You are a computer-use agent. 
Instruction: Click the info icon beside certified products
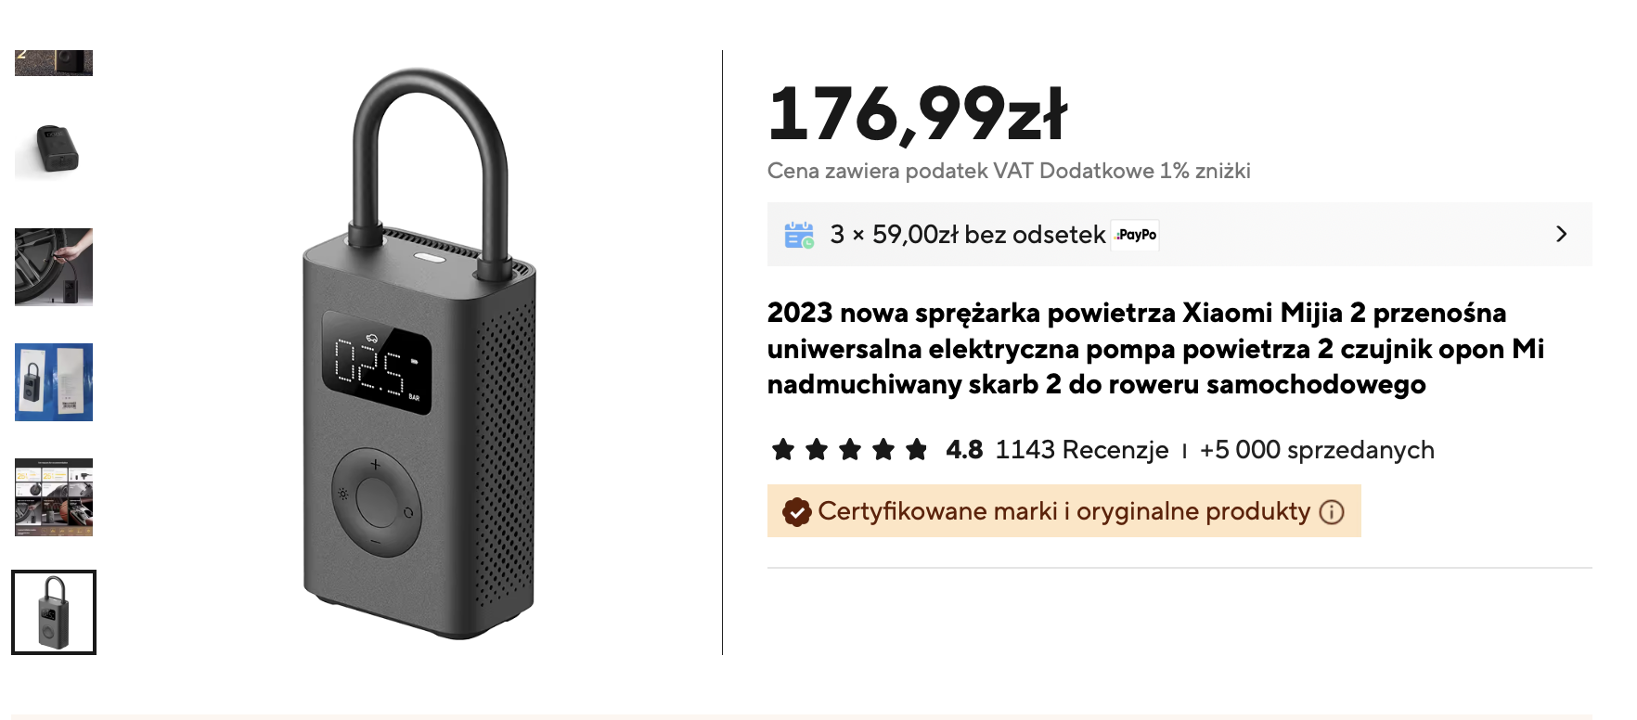tap(1332, 512)
